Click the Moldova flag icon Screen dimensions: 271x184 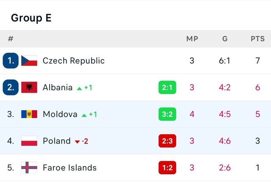pyautogui.click(x=29, y=114)
